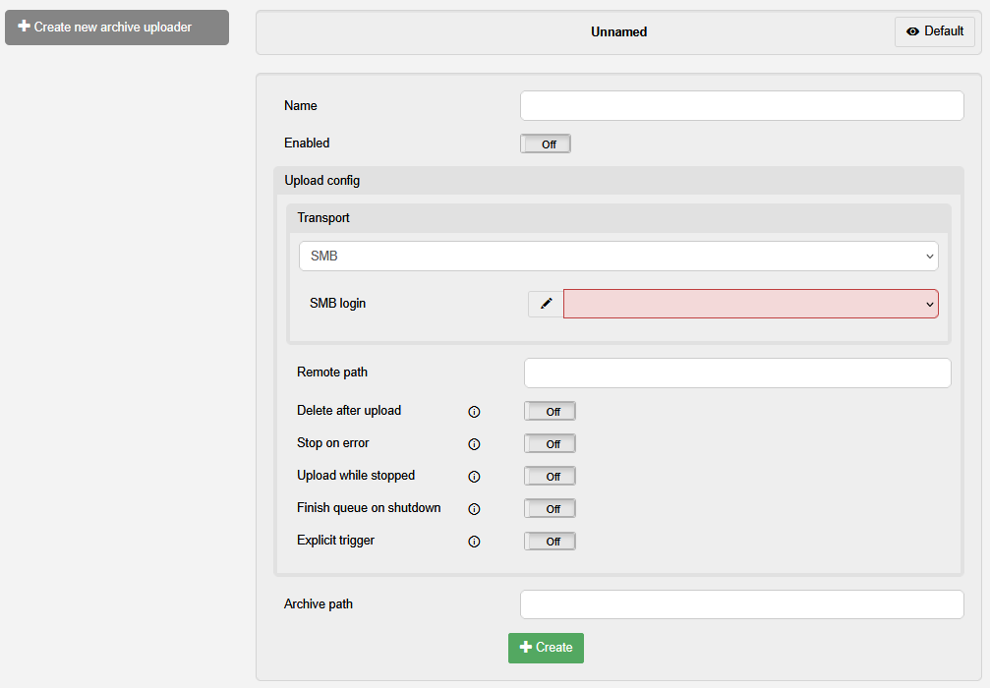Turn on the Explicit trigger switch
The width and height of the screenshot is (990, 688).
coord(550,542)
